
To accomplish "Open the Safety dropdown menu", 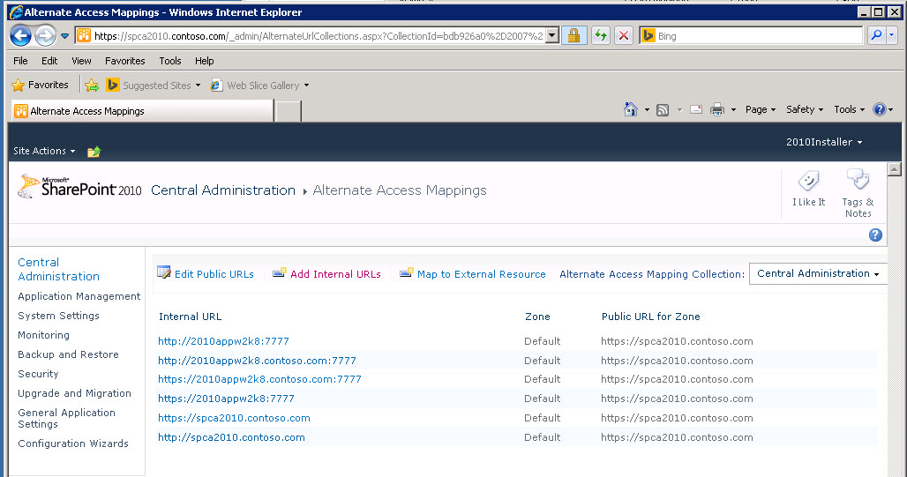I will 804,109.
